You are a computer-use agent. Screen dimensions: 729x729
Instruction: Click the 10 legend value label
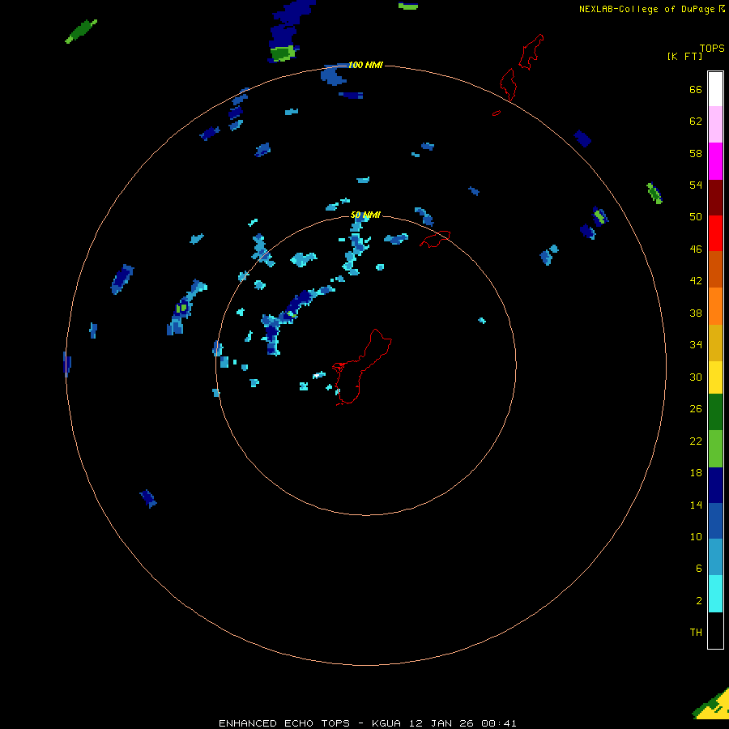pyautogui.click(x=696, y=536)
